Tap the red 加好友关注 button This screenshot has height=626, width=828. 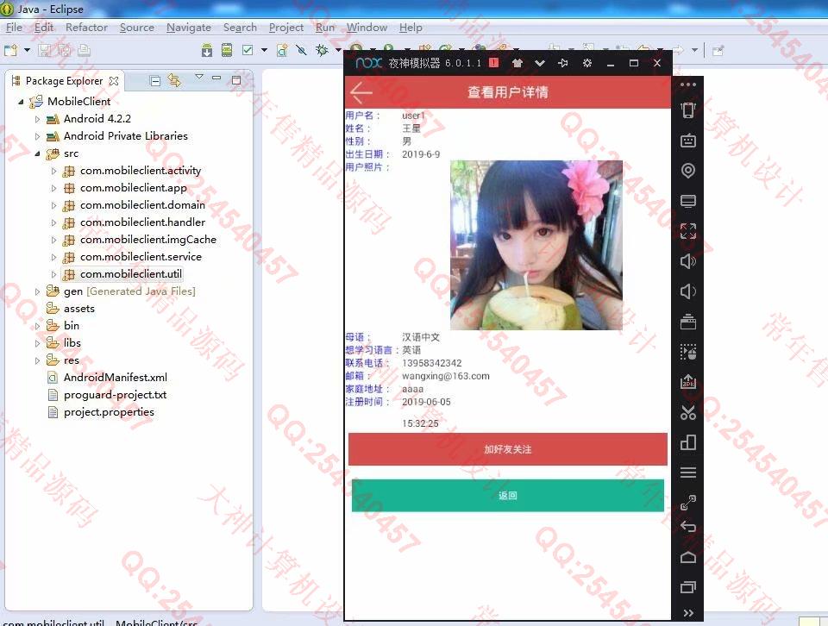coord(507,449)
